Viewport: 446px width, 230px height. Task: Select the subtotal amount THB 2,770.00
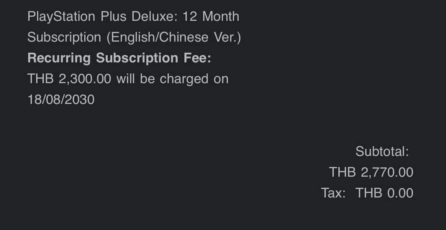click(x=371, y=172)
